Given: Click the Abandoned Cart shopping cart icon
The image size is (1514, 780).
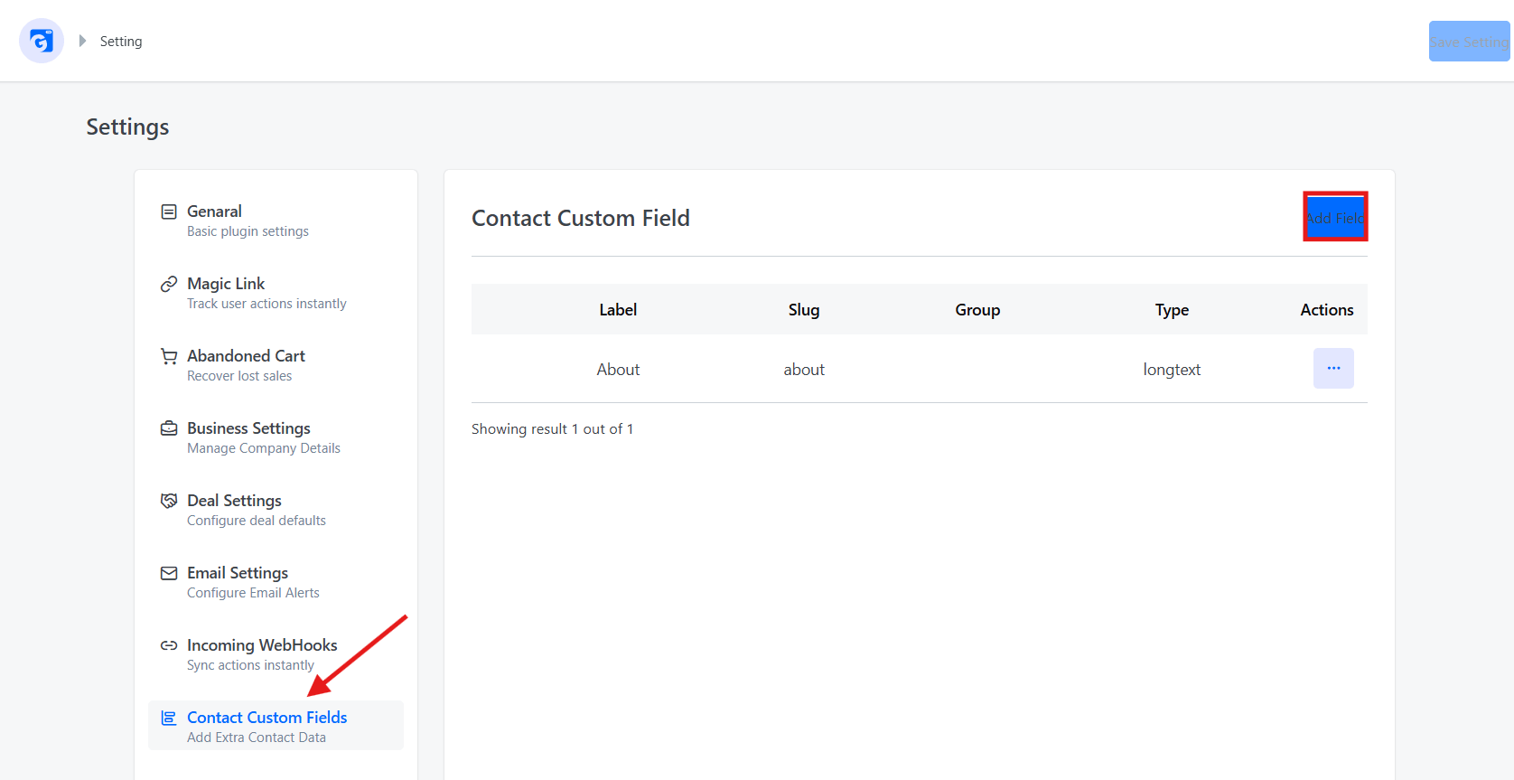Looking at the screenshot, I should (169, 356).
